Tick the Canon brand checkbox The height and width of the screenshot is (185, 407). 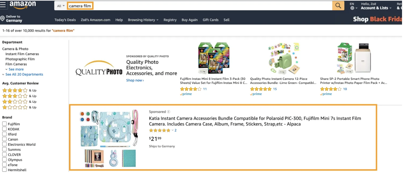point(4,139)
